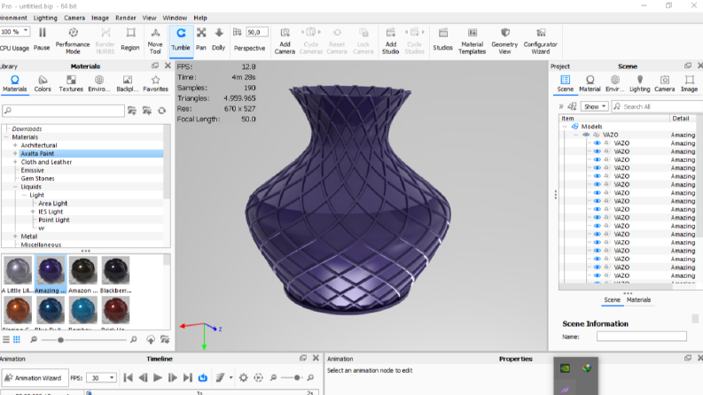
Task: Adjust the library thumbnail size slider
Action: pos(60,340)
